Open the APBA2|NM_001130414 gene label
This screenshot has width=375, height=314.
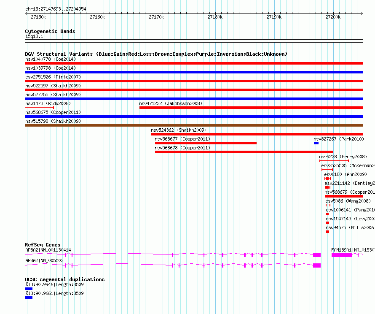point(48,250)
